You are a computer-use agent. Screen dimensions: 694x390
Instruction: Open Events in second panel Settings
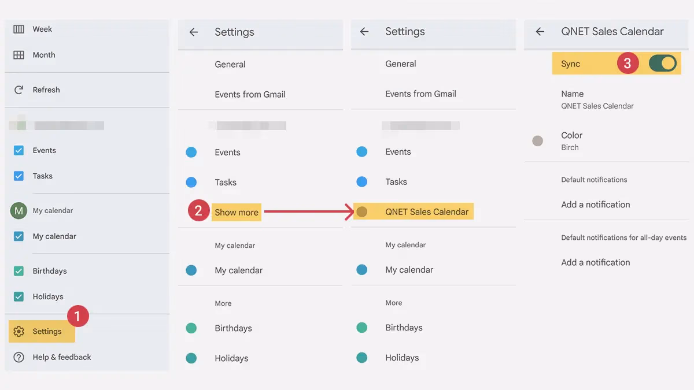tap(227, 153)
